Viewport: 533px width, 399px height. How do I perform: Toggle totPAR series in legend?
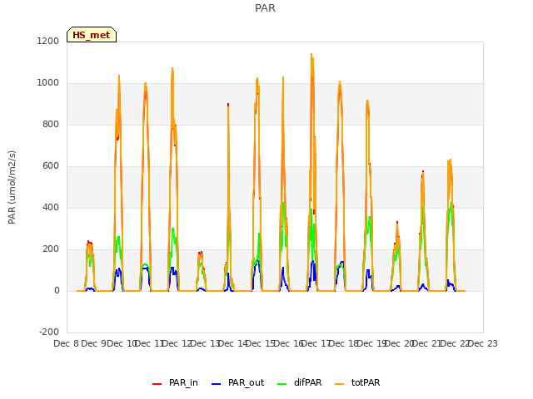pos(357,382)
